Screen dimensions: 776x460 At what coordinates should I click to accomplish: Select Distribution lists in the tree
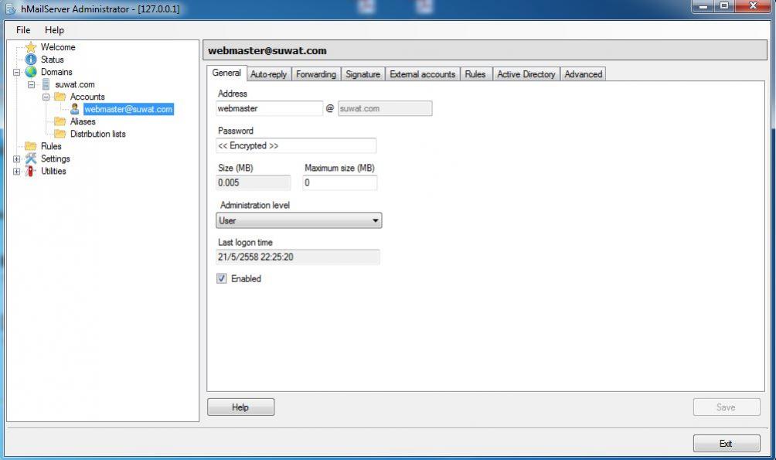(x=98, y=134)
